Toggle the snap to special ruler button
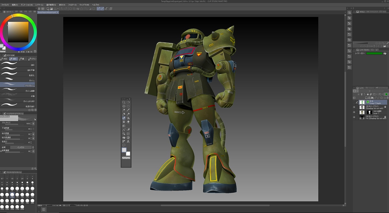 click(x=102, y=9)
